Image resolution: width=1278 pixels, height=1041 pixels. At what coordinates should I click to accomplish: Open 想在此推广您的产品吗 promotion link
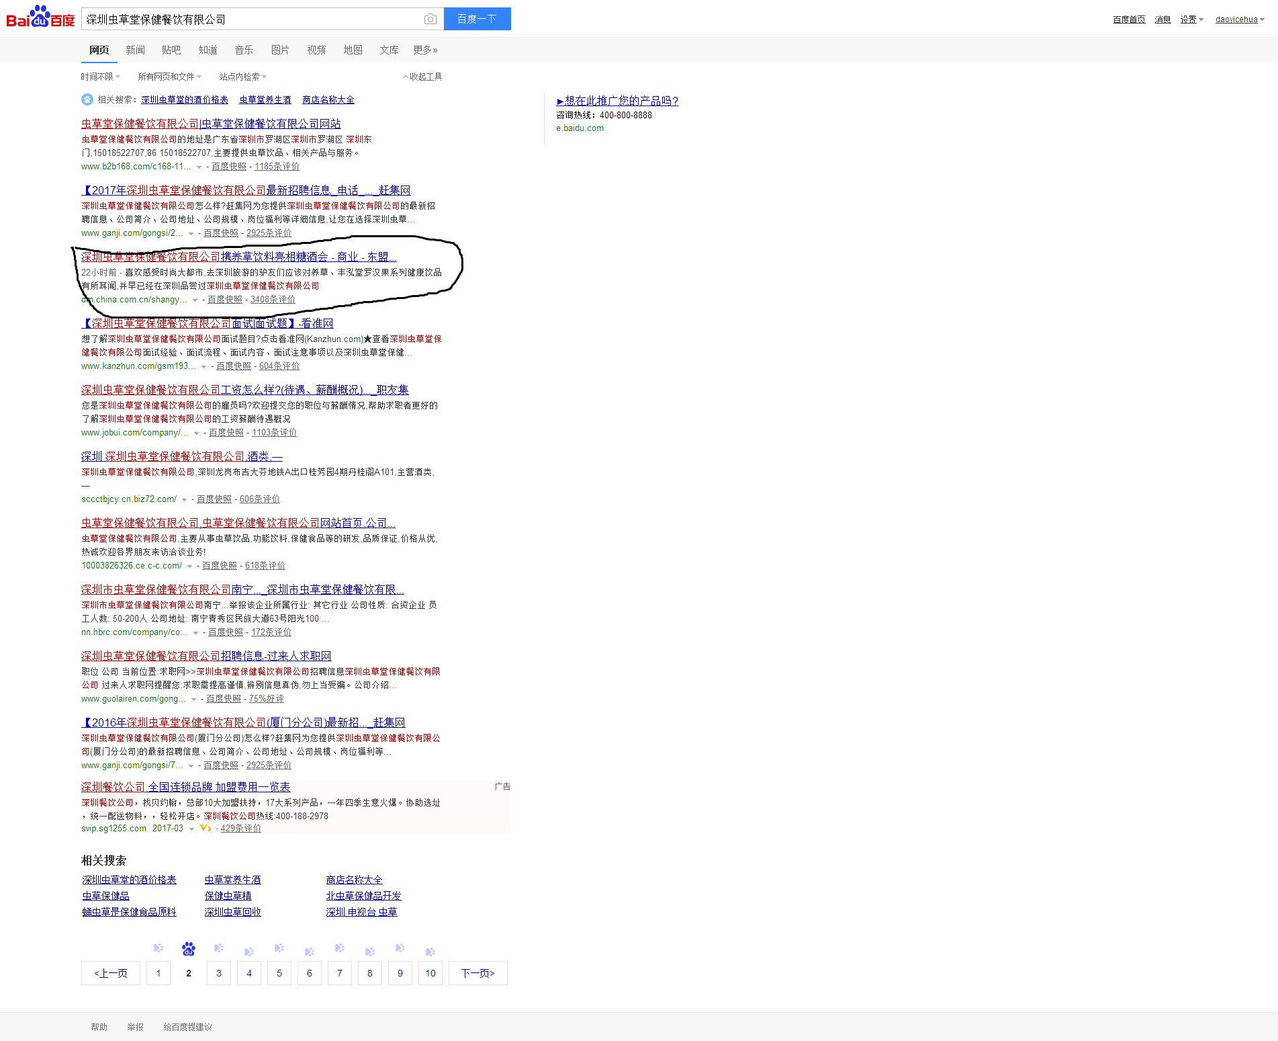tap(617, 101)
